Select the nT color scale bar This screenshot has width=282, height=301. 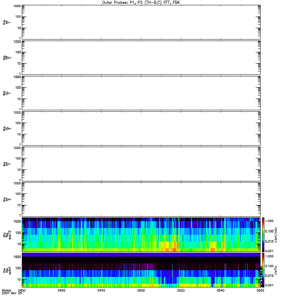click(263, 270)
